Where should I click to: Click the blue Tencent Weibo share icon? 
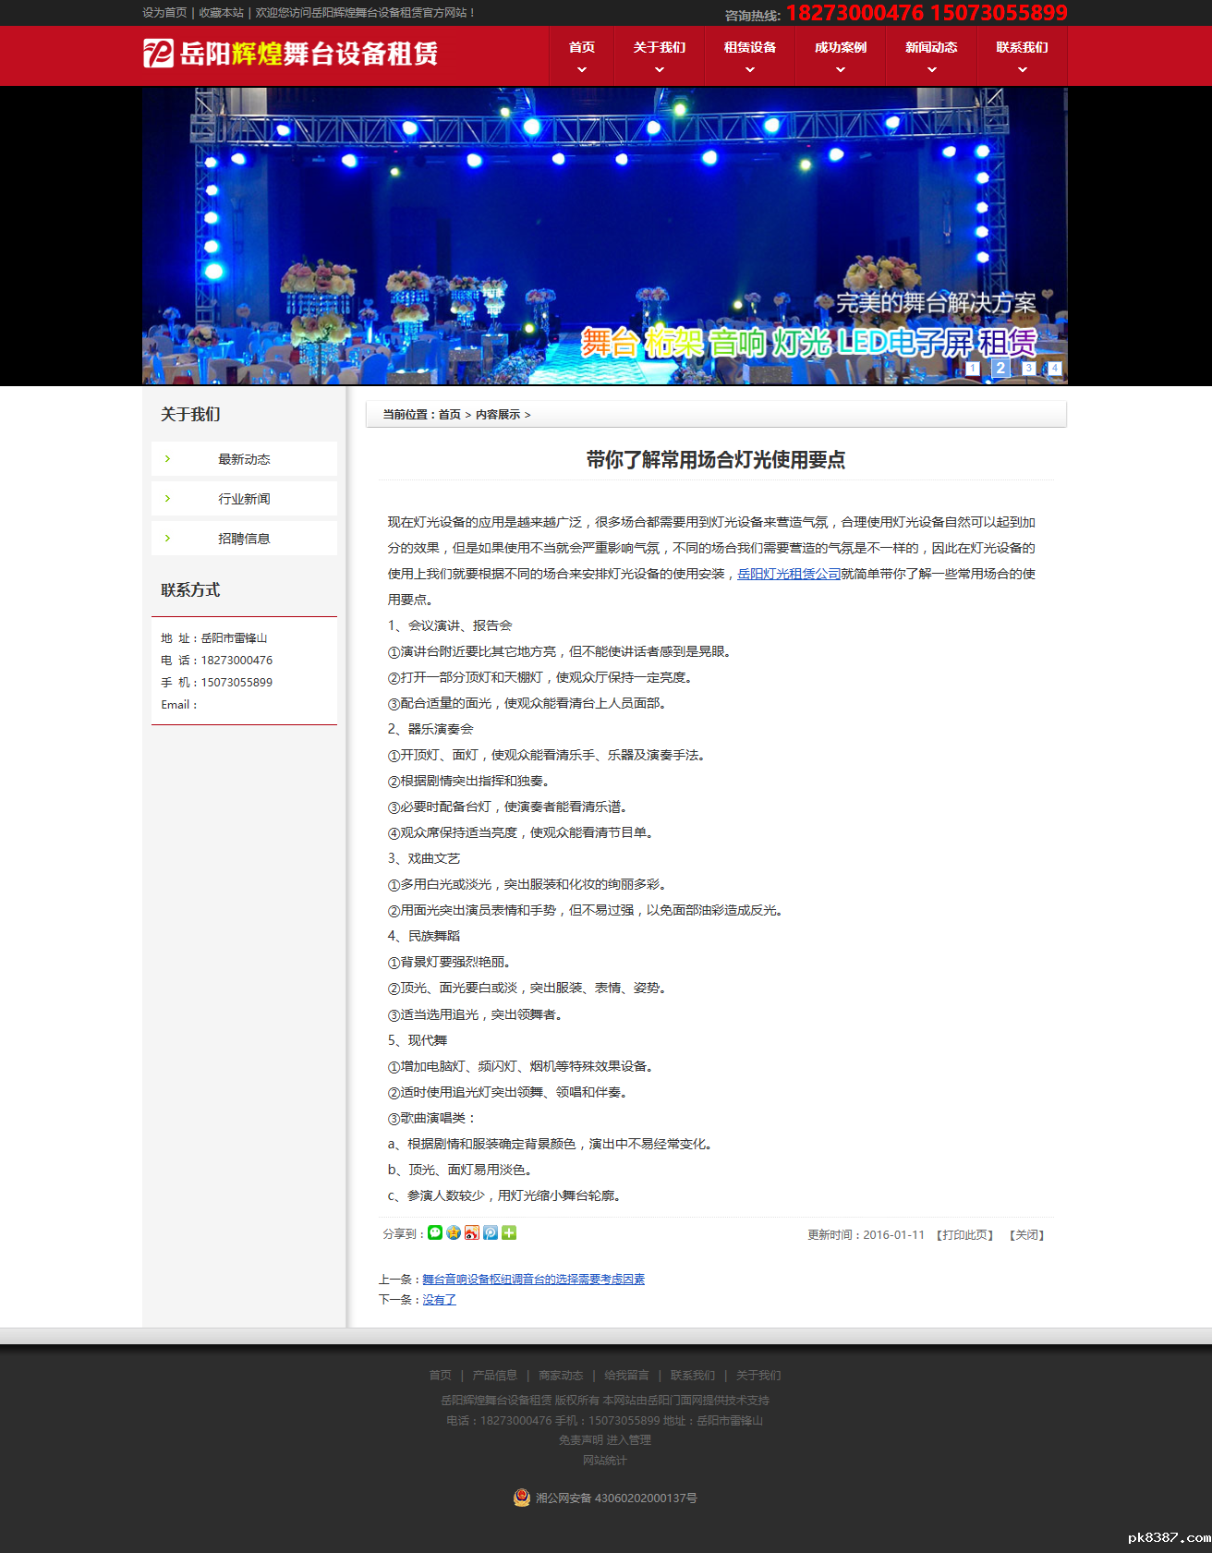491,1233
